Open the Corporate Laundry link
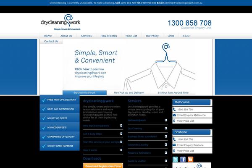 (138, 144)
